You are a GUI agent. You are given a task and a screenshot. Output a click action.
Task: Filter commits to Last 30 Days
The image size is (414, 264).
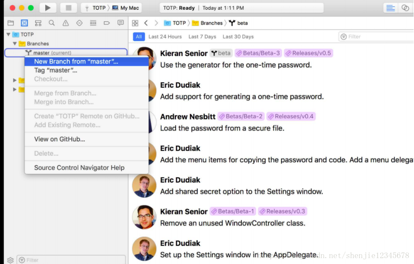[238, 36]
